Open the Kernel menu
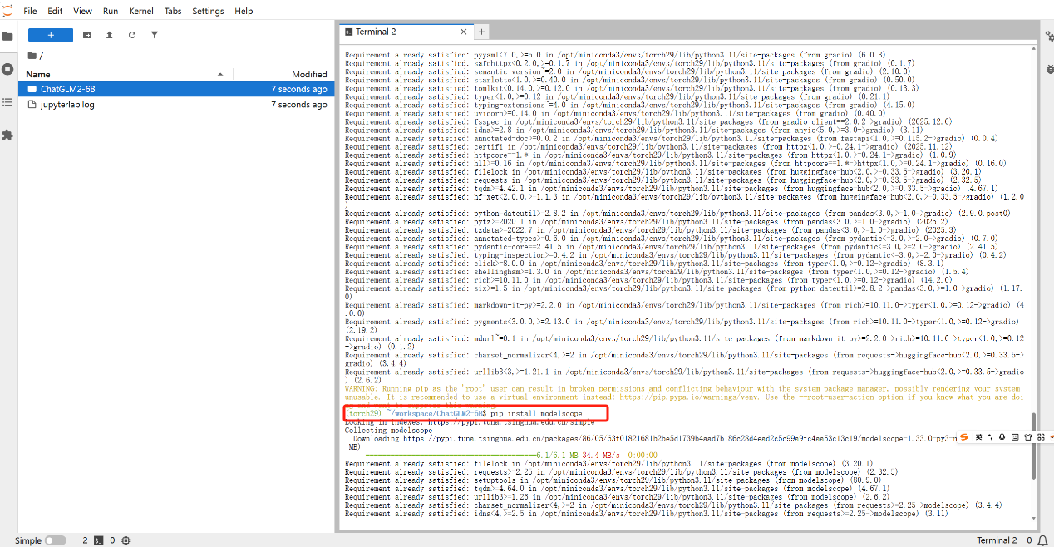 [141, 12]
